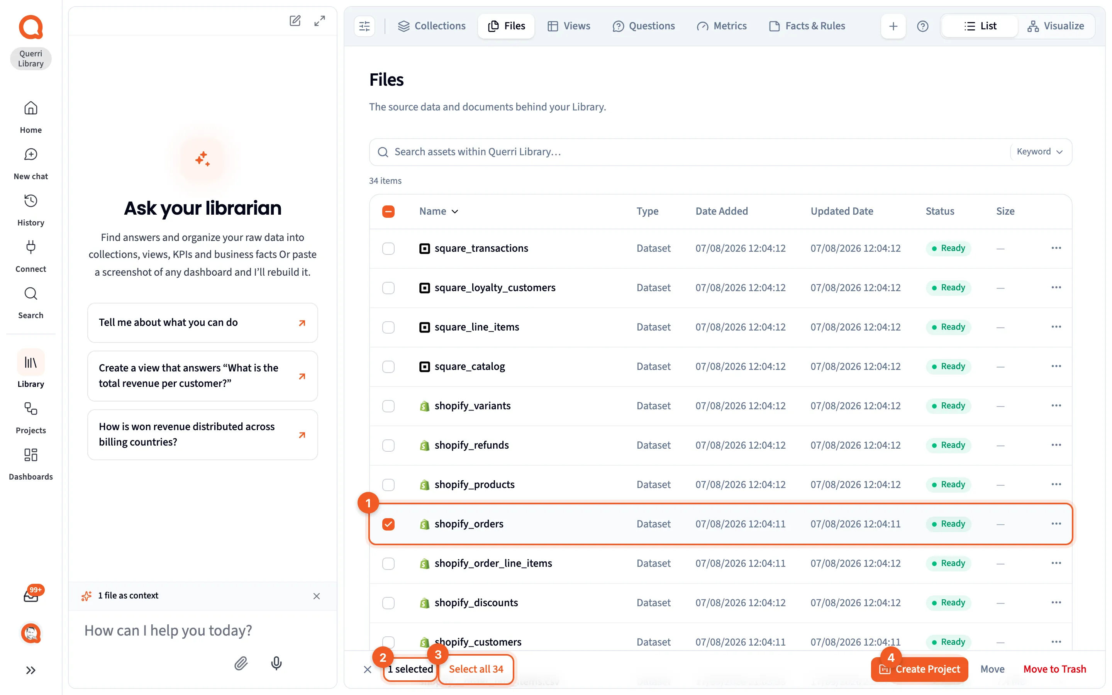Click Move to Trash

coord(1054,669)
